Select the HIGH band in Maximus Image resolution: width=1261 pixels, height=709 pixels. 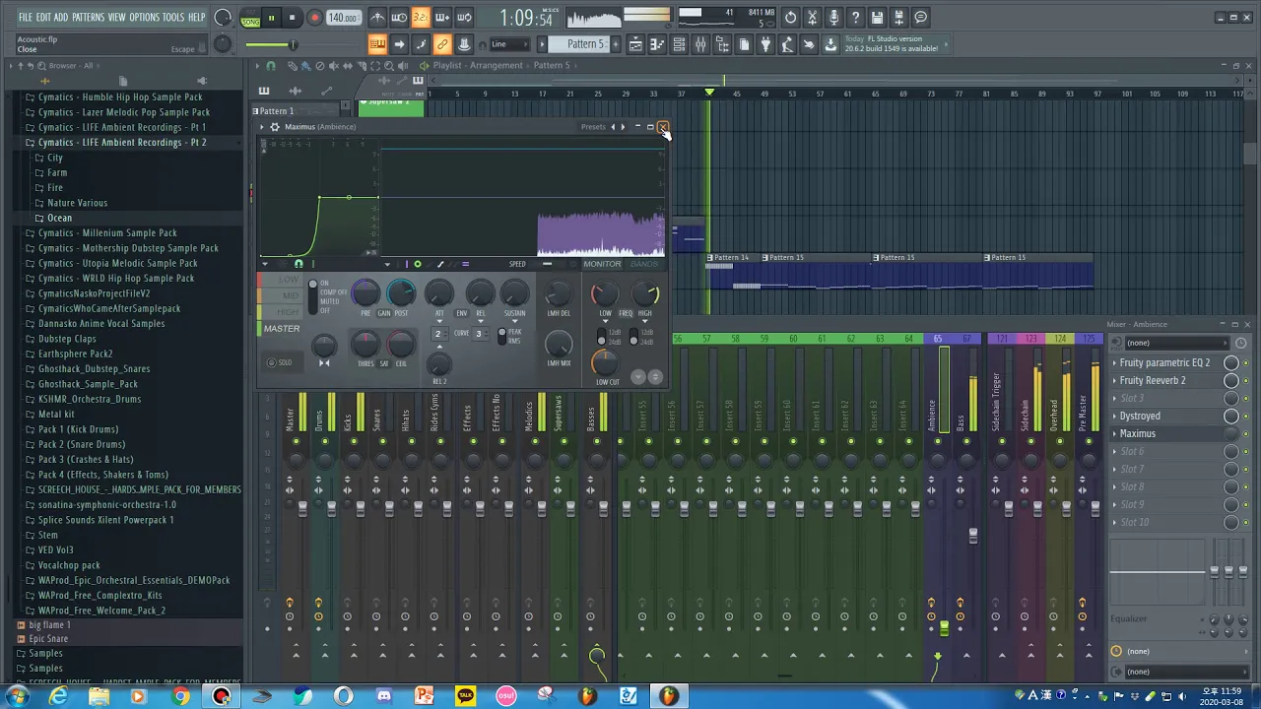pyautogui.click(x=280, y=312)
